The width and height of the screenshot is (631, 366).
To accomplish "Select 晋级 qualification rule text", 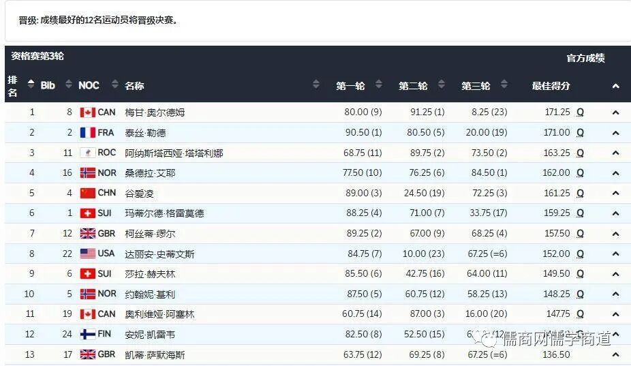I will point(99,20).
